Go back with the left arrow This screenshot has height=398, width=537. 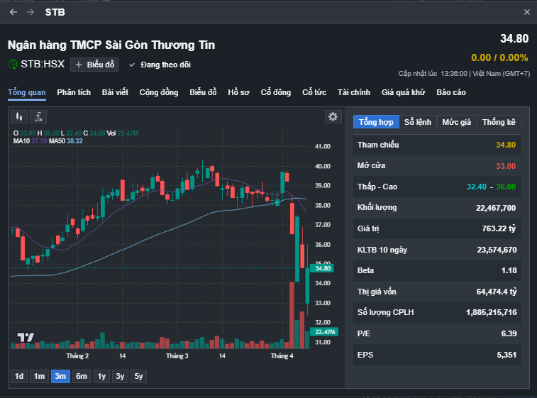13,12
